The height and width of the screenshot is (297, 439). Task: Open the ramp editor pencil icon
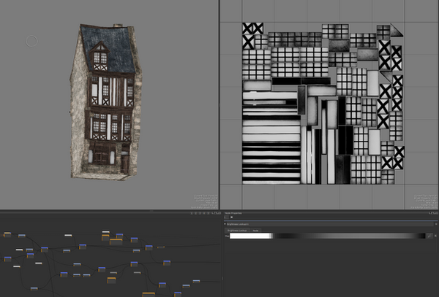[x=430, y=236]
